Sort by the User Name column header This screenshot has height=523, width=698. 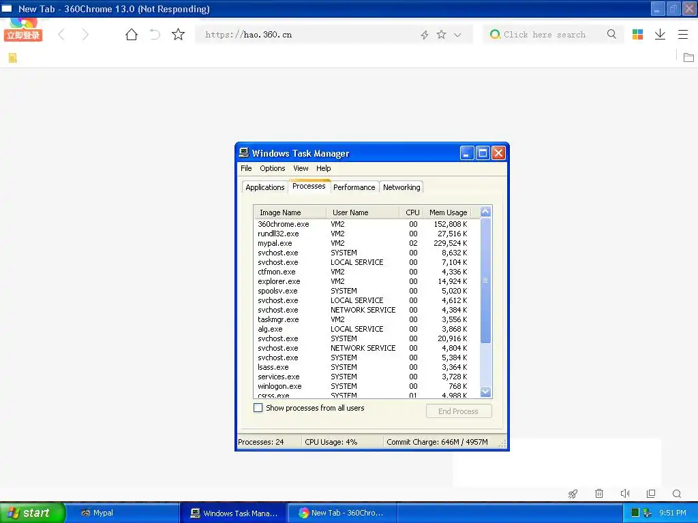(x=363, y=212)
